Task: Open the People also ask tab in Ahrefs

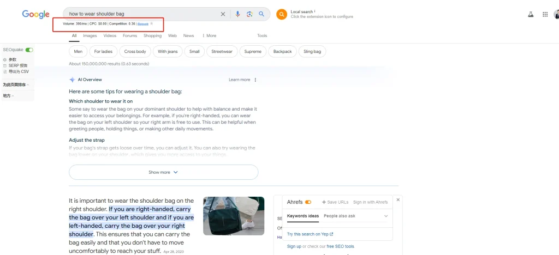Action: tap(340, 216)
